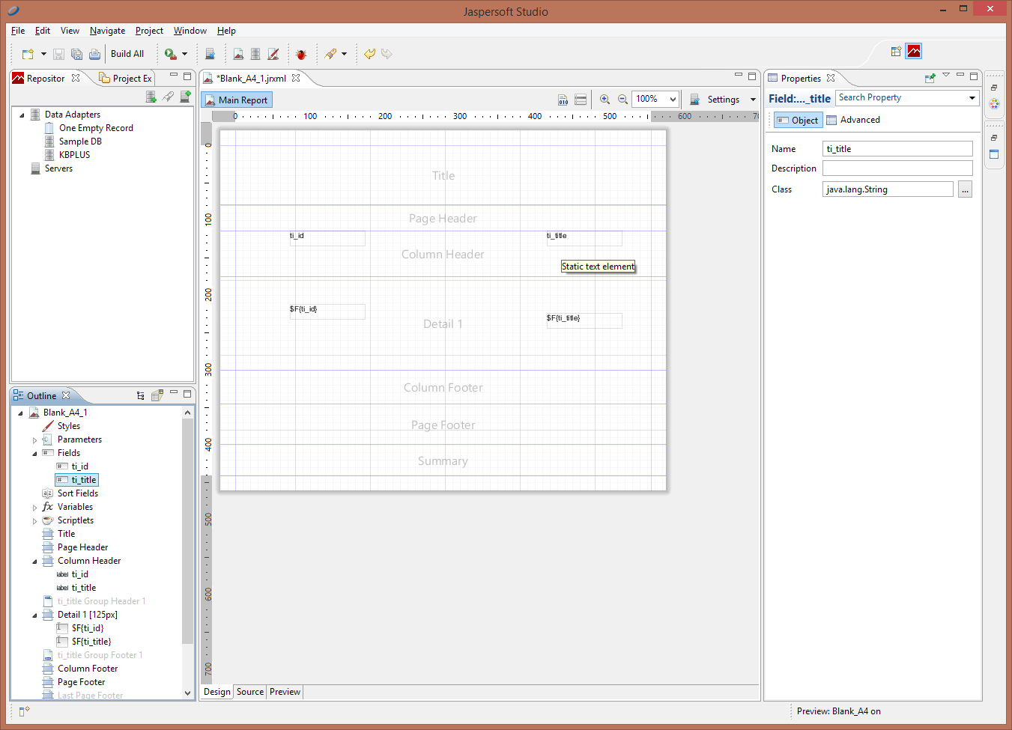Close the Blank_A4_1.jrxml editor tab
The image size is (1012, 730).
tap(296, 78)
